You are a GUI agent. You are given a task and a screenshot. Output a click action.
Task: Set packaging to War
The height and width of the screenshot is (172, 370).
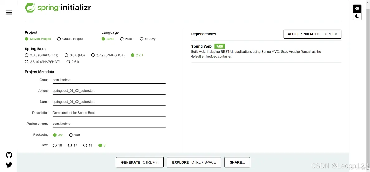(75, 135)
